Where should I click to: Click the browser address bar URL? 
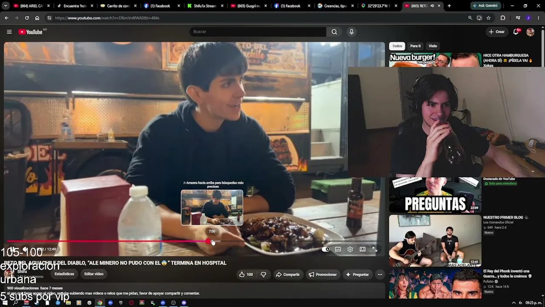[x=107, y=18]
